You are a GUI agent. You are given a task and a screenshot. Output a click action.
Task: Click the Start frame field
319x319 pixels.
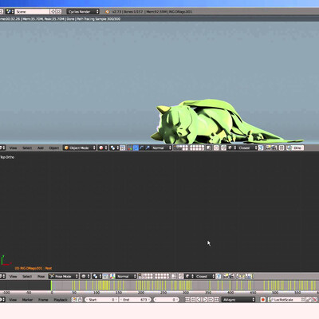101,300
